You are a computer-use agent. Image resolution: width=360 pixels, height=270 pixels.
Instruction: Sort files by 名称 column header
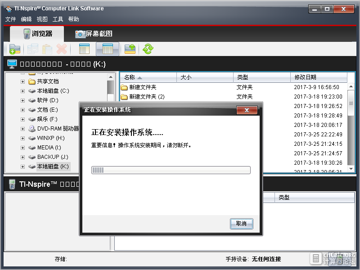click(x=148, y=77)
